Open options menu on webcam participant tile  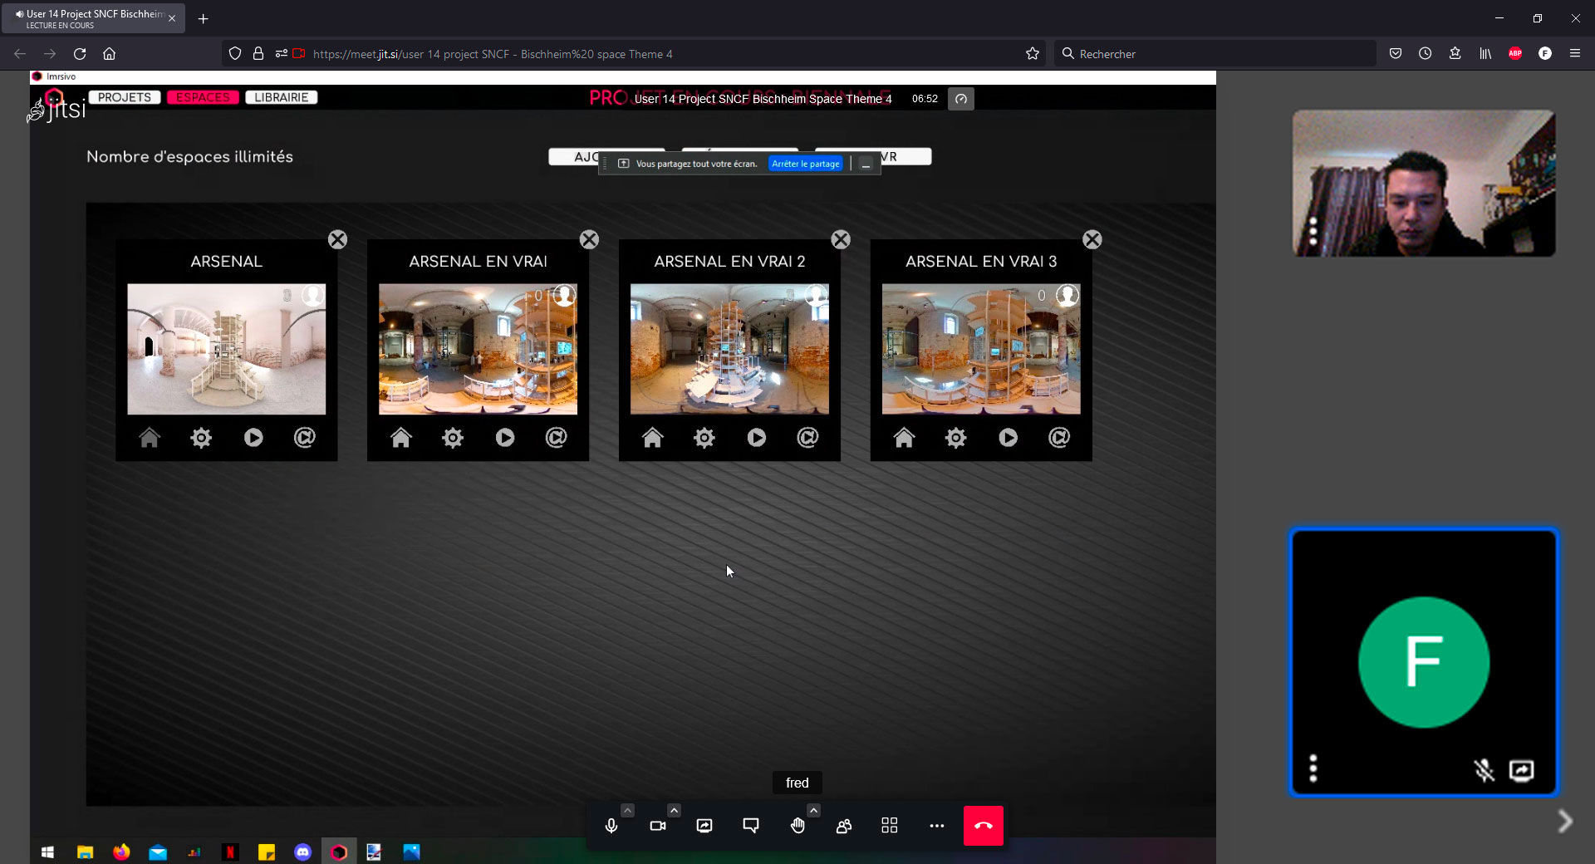click(x=1313, y=231)
